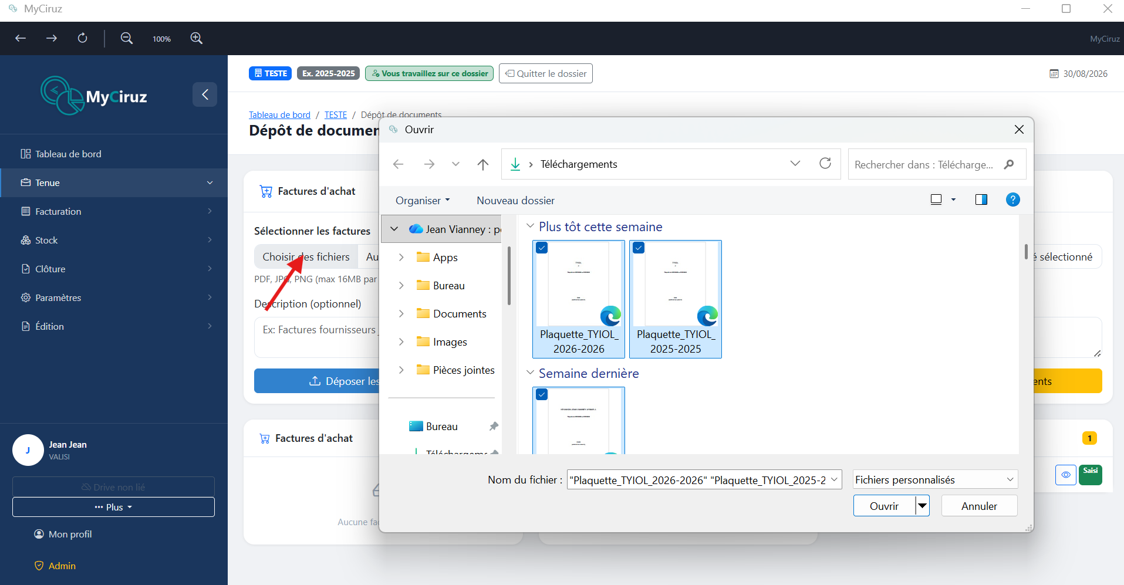
Task: Reload the page with the refresh icon
Action: pyautogui.click(x=83, y=38)
